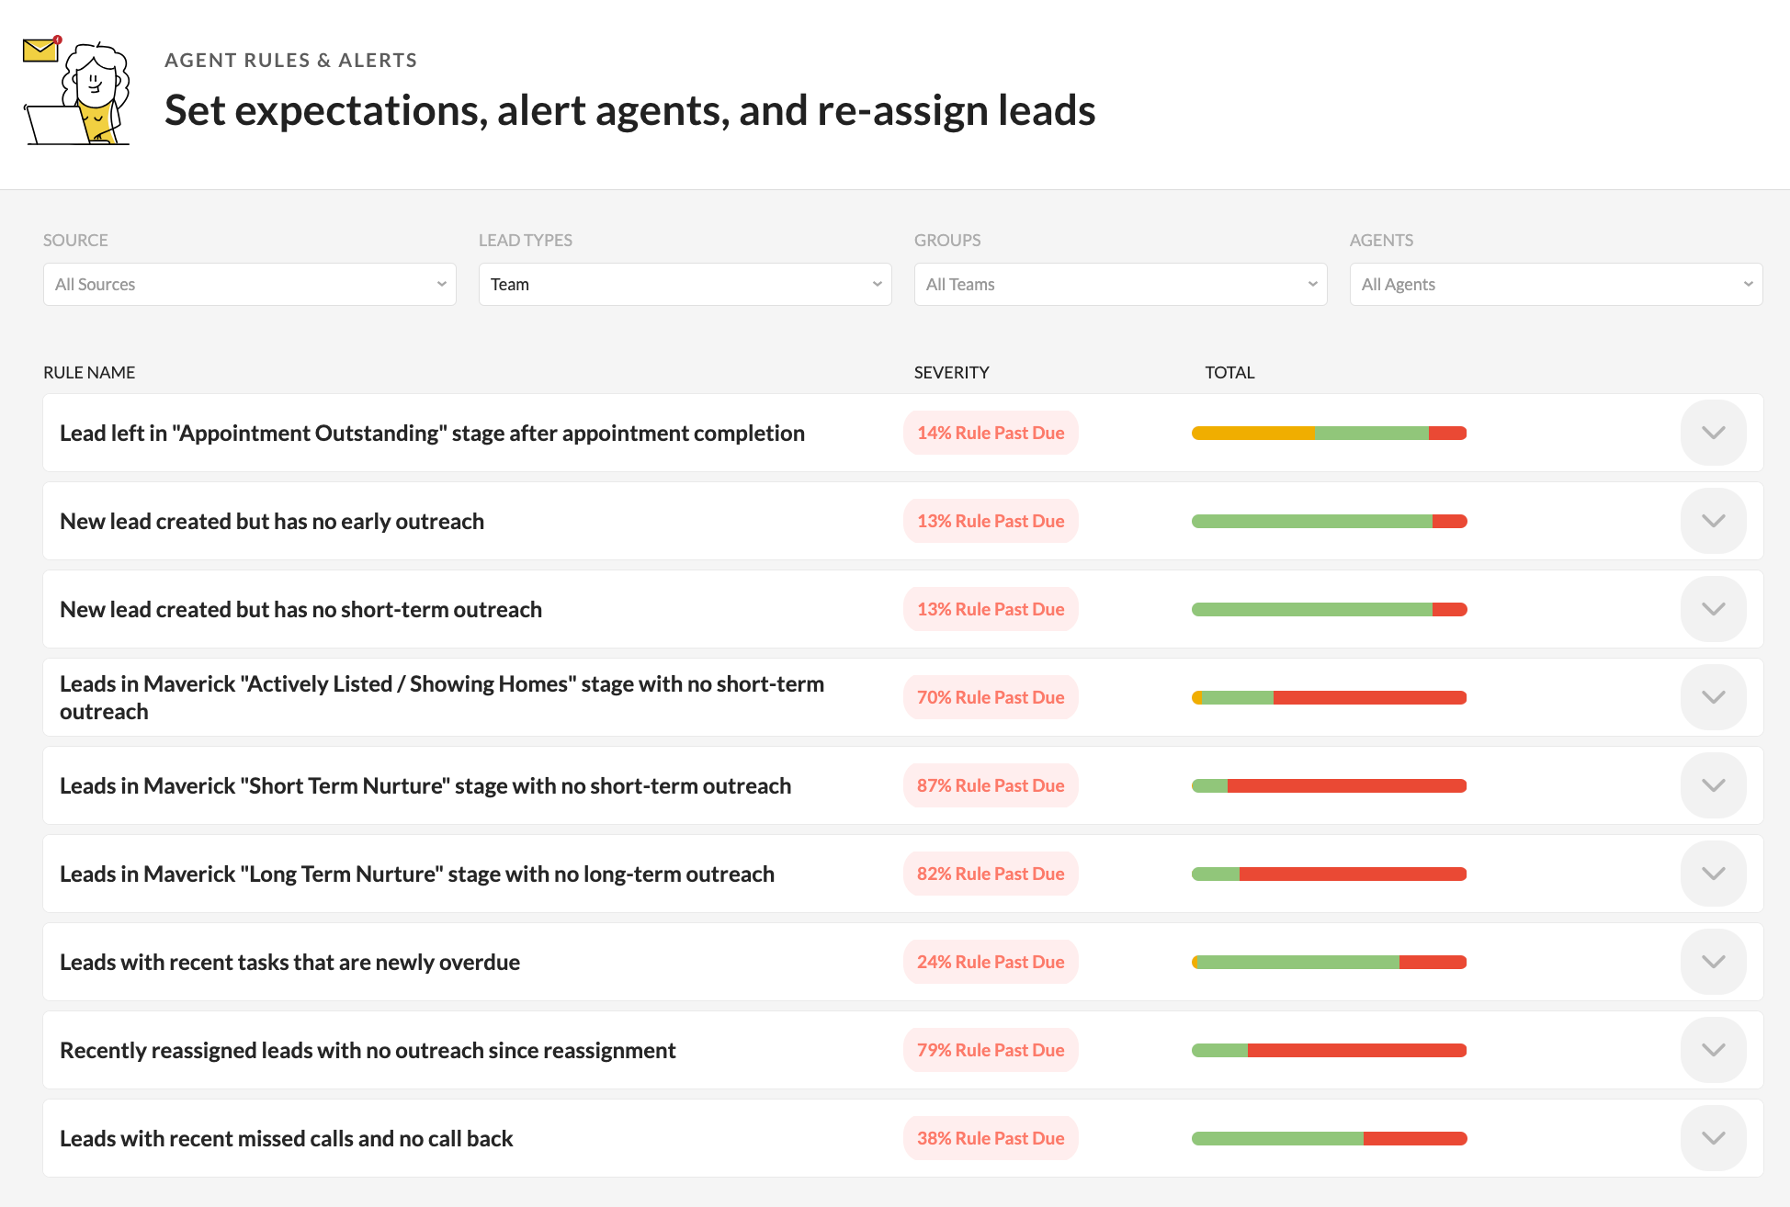Click the SEVERITY column header
This screenshot has height=1207, width=1790.
[x=951, y=372]
